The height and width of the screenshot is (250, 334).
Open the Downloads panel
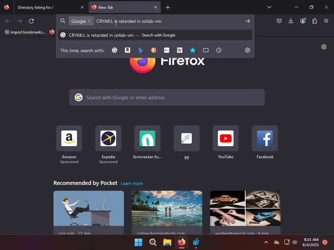tap(291, 21)
